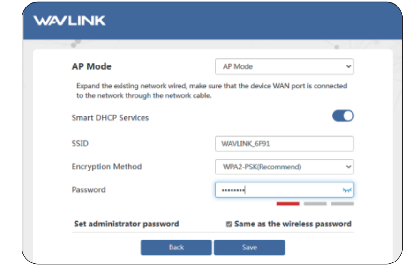420x269 pixels.
Task: Click the Encryption Method label
Action: click(x=106, y=167)
